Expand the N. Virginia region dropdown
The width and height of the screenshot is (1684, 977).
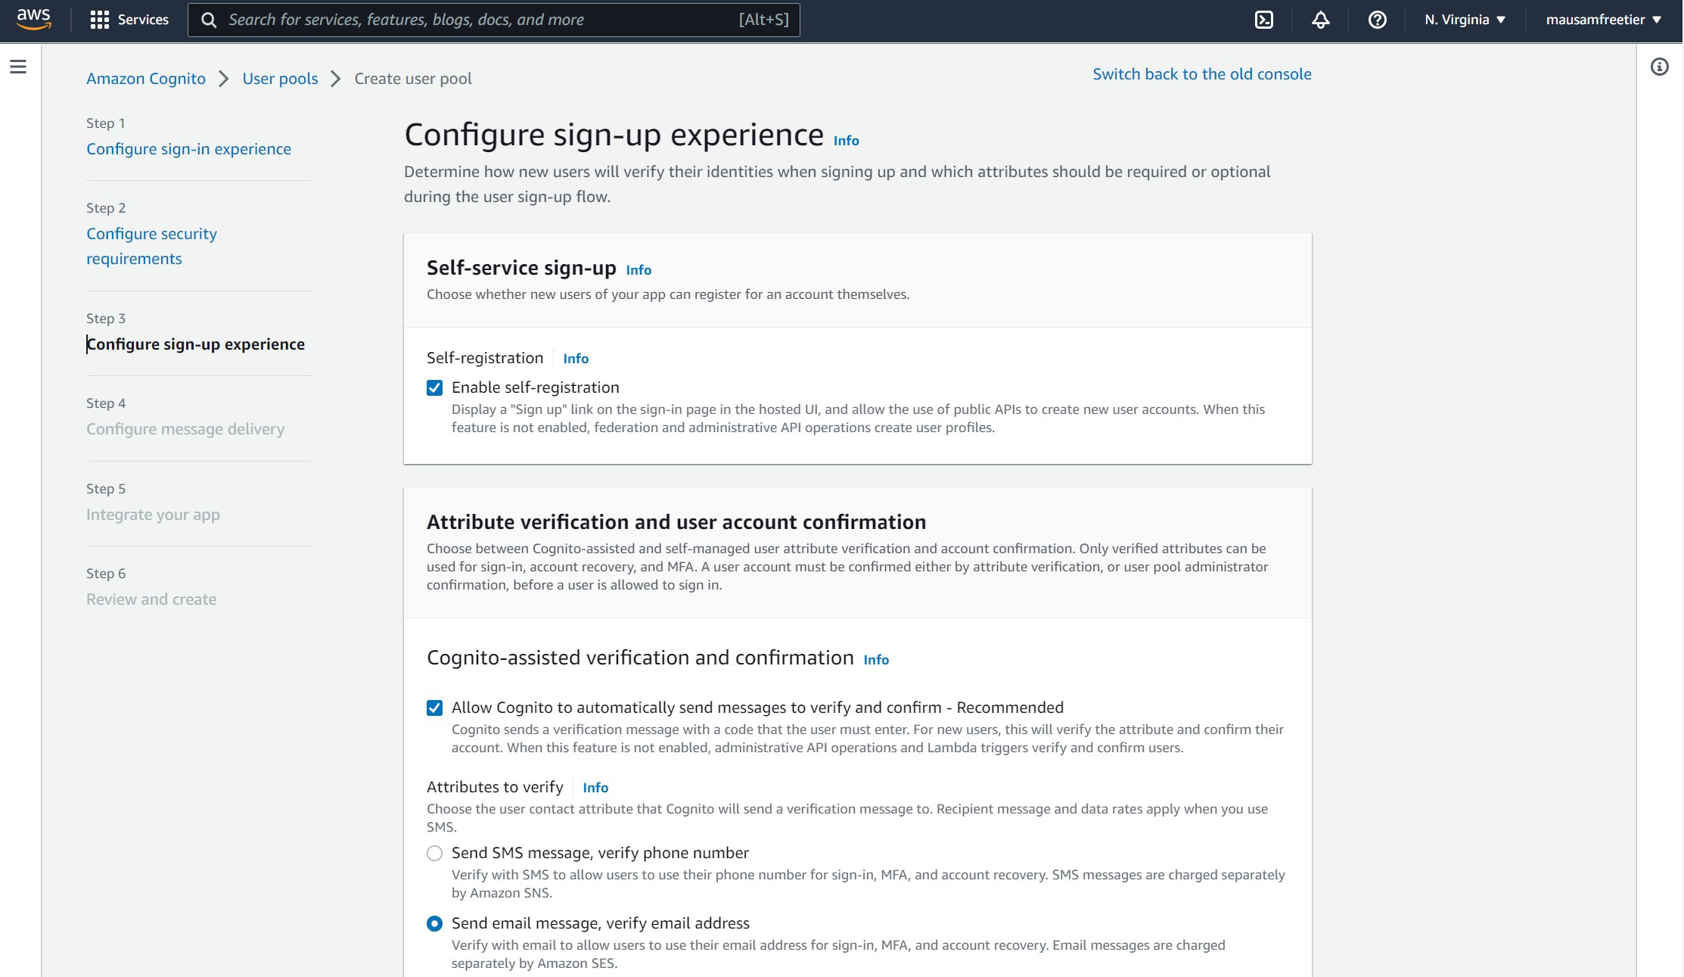coord(1465,20)
